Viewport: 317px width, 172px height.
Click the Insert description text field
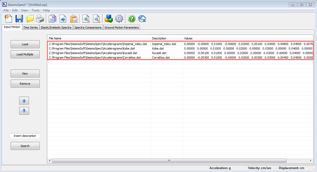tap(25, 136)
